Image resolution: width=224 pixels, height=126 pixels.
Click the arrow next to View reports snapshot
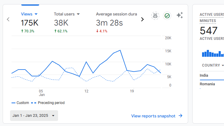[x=180, y=116]
